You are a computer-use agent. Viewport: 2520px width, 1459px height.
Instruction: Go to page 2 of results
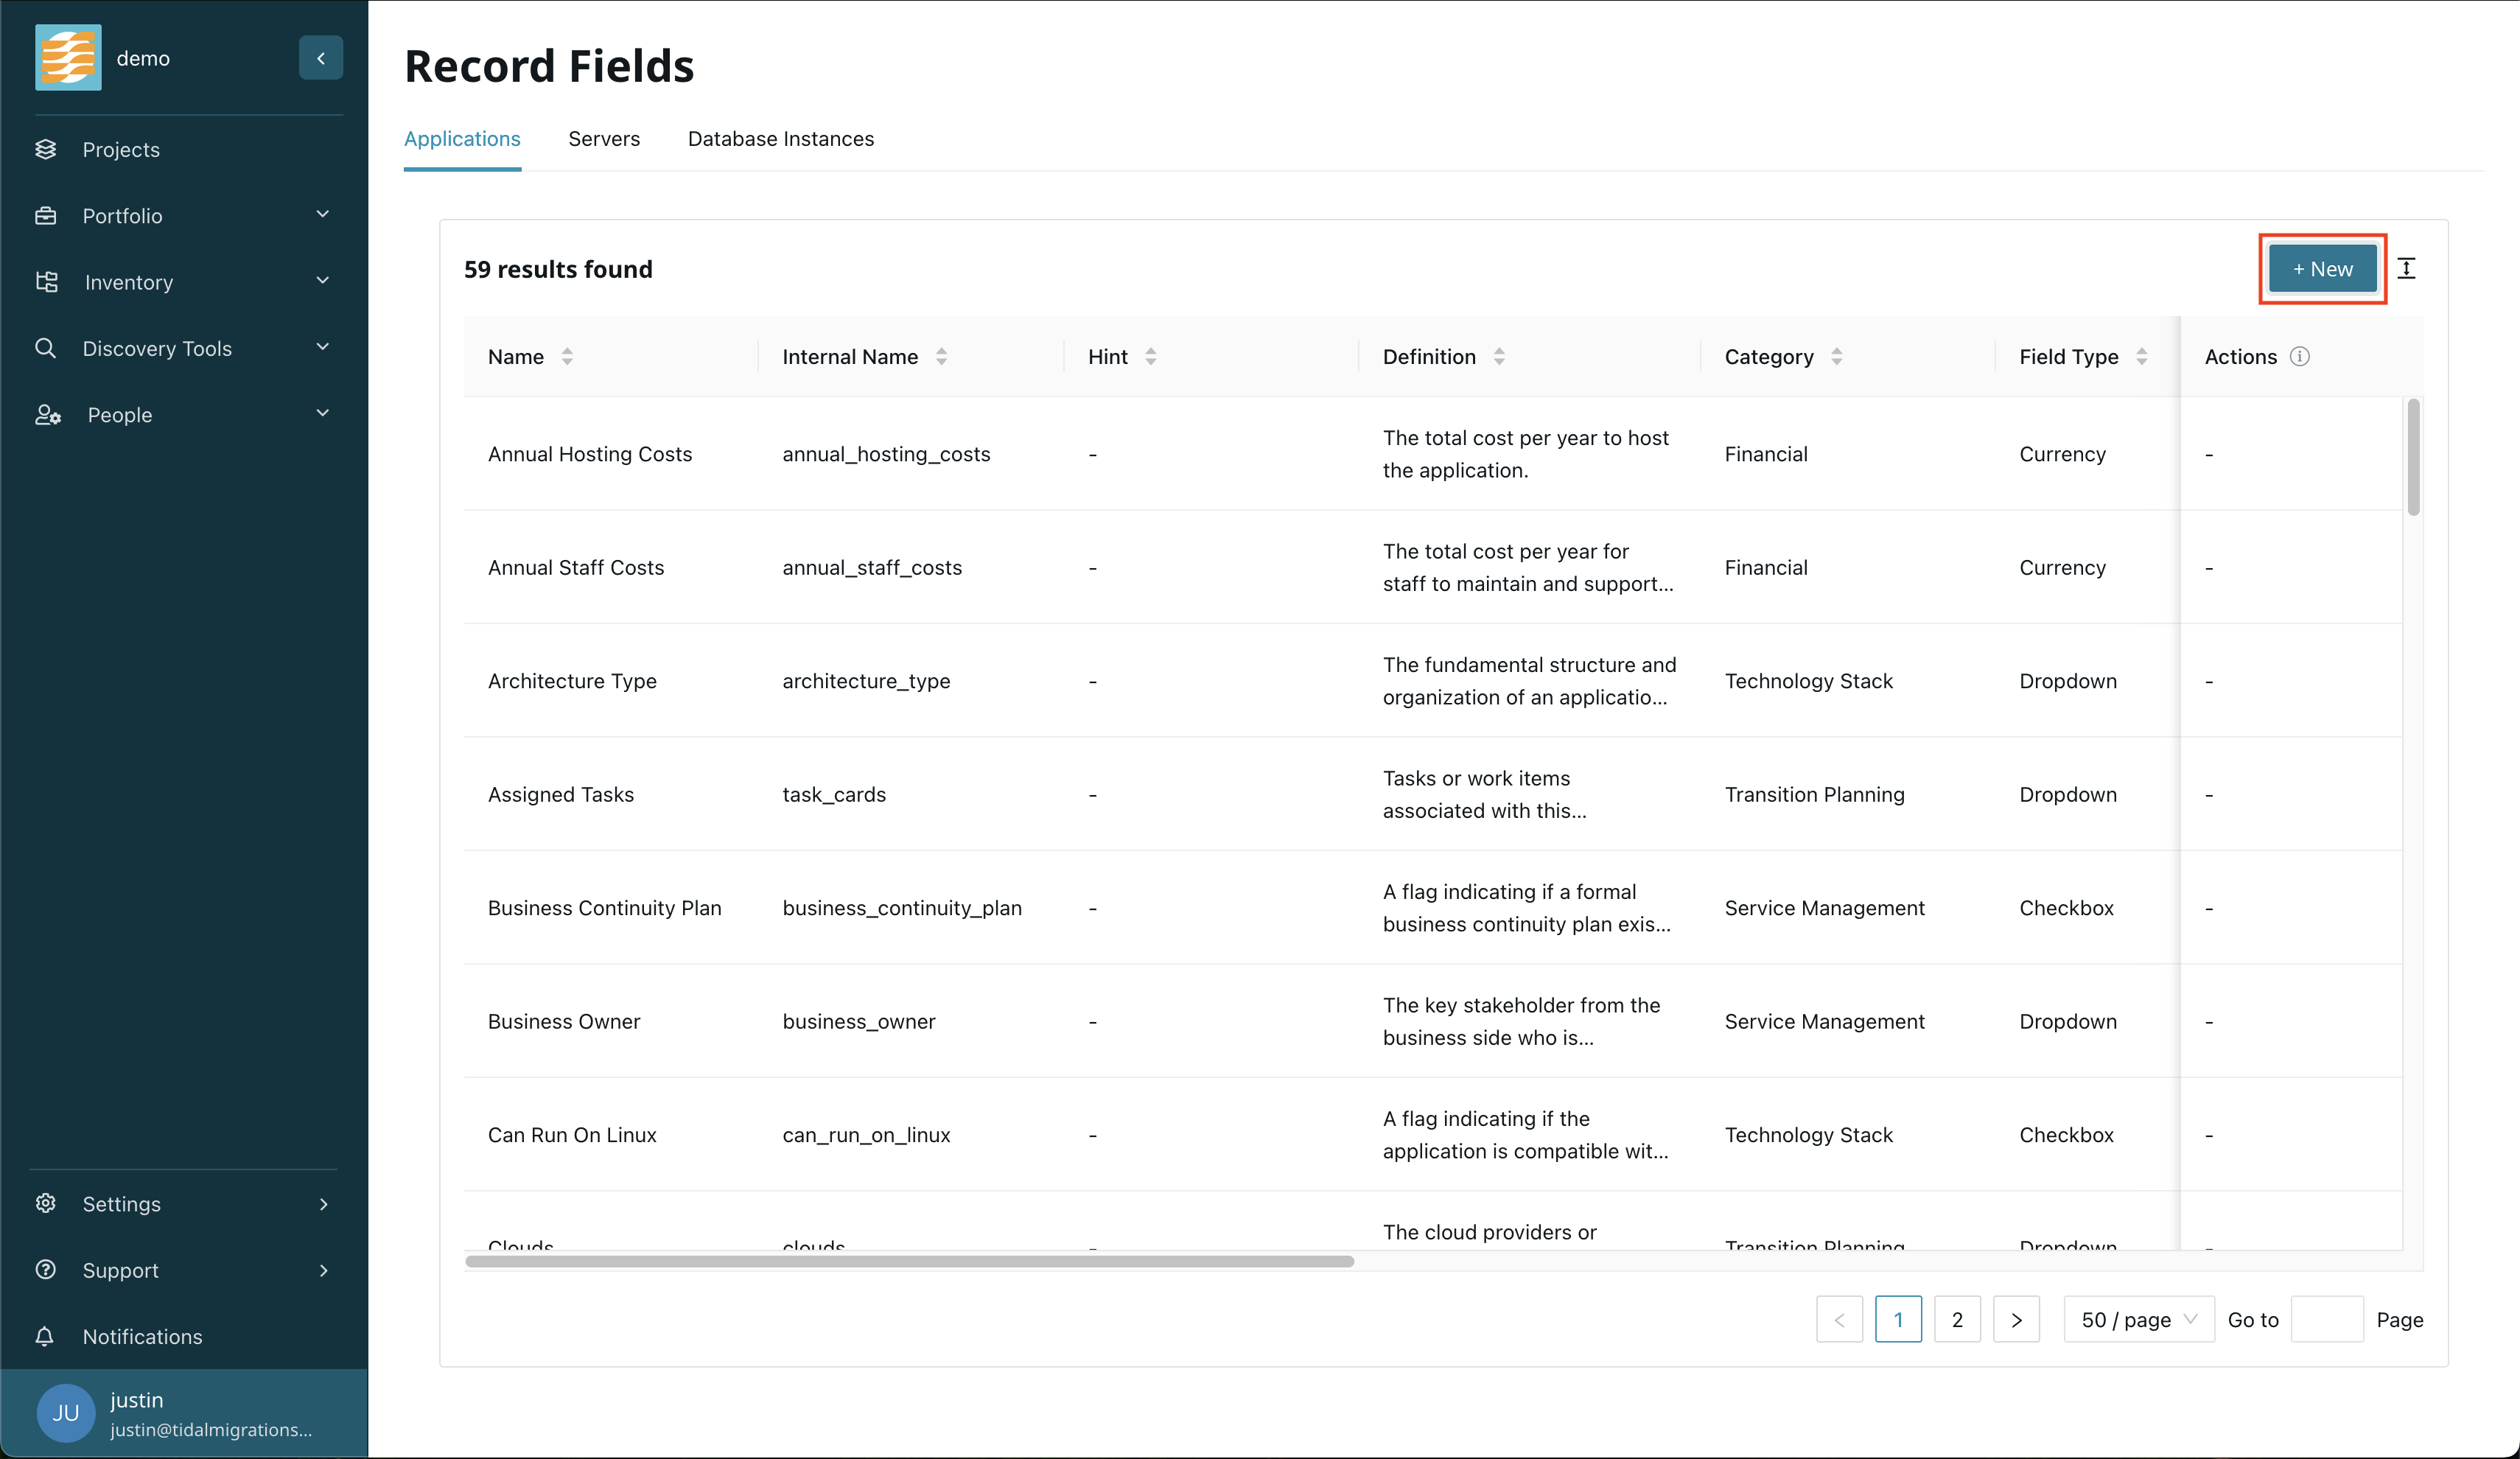tap(1957, 1319)
